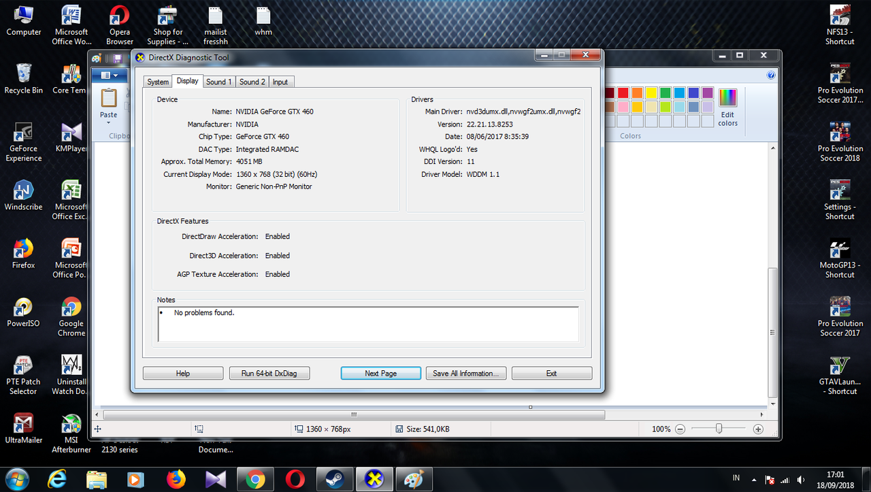
Task: Select the PTE Patch Selector icon
Action: tap(23, 375)
